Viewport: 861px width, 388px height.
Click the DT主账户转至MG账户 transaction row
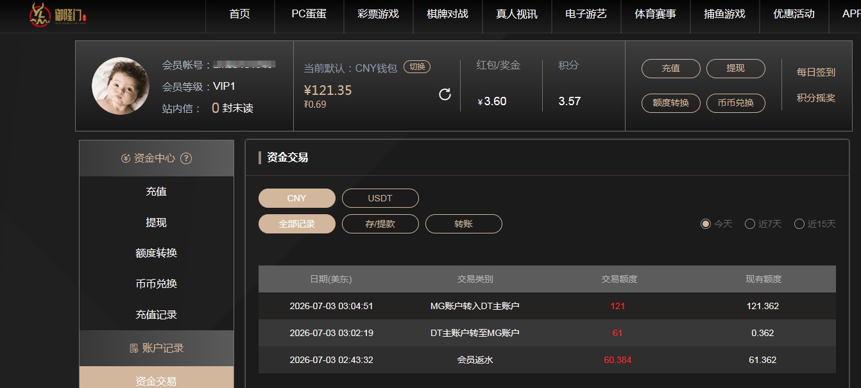tap(547, 333)
